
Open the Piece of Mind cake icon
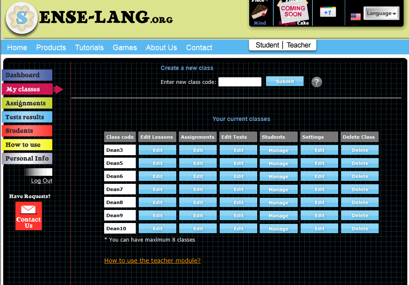[261, 11]
